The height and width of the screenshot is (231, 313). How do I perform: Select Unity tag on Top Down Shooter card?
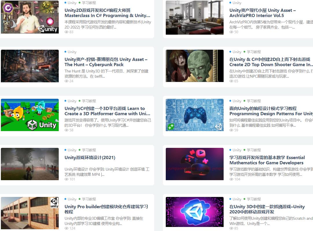point(237,52)
